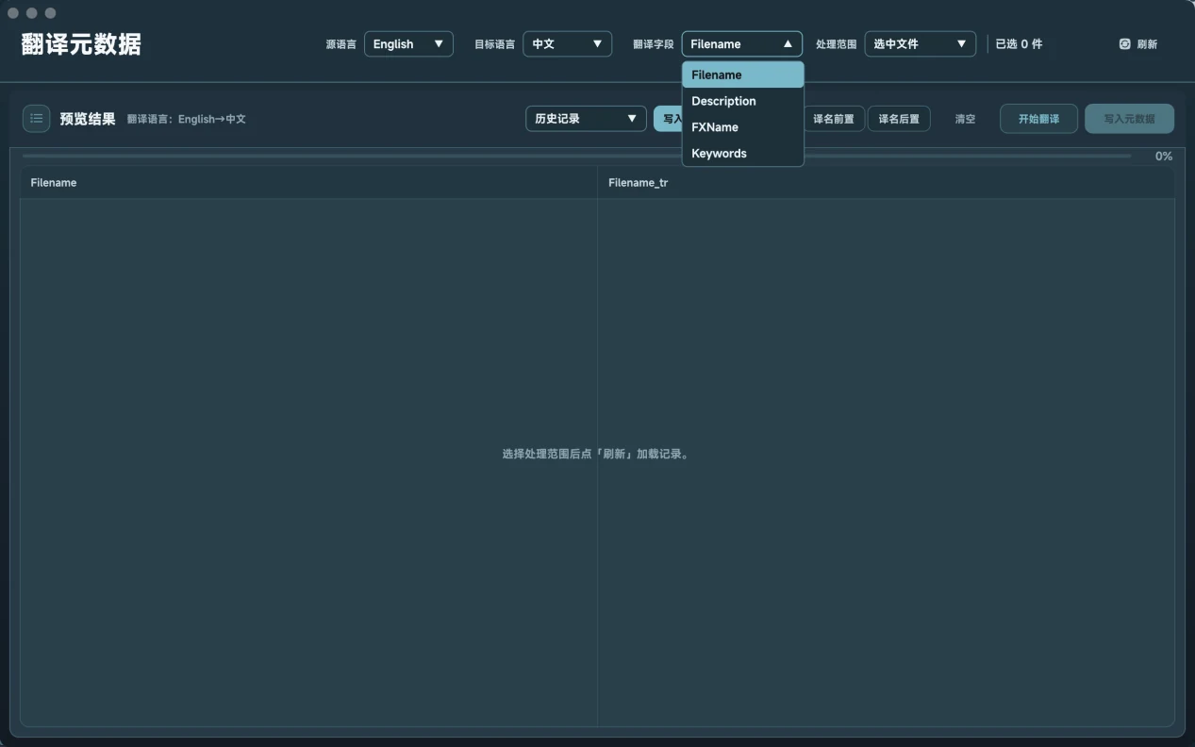Clear results with the 清空 button
Viewport: 1195px width, 747px height.
(965, 119)
